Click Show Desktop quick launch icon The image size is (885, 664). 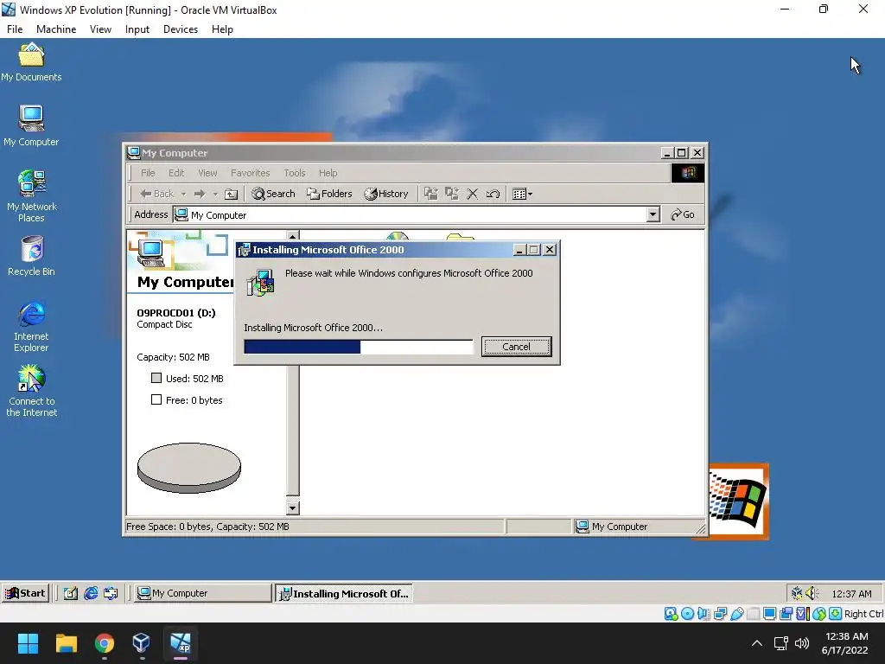point(71,593)
